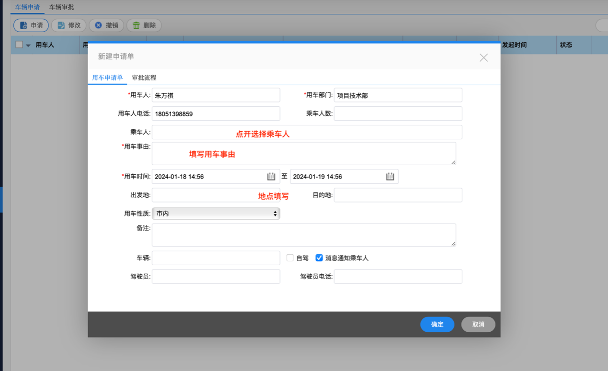This screenshot has height=371, width=608.
Task: Enable the 自驾 checkbox
Action: point(290,258)
